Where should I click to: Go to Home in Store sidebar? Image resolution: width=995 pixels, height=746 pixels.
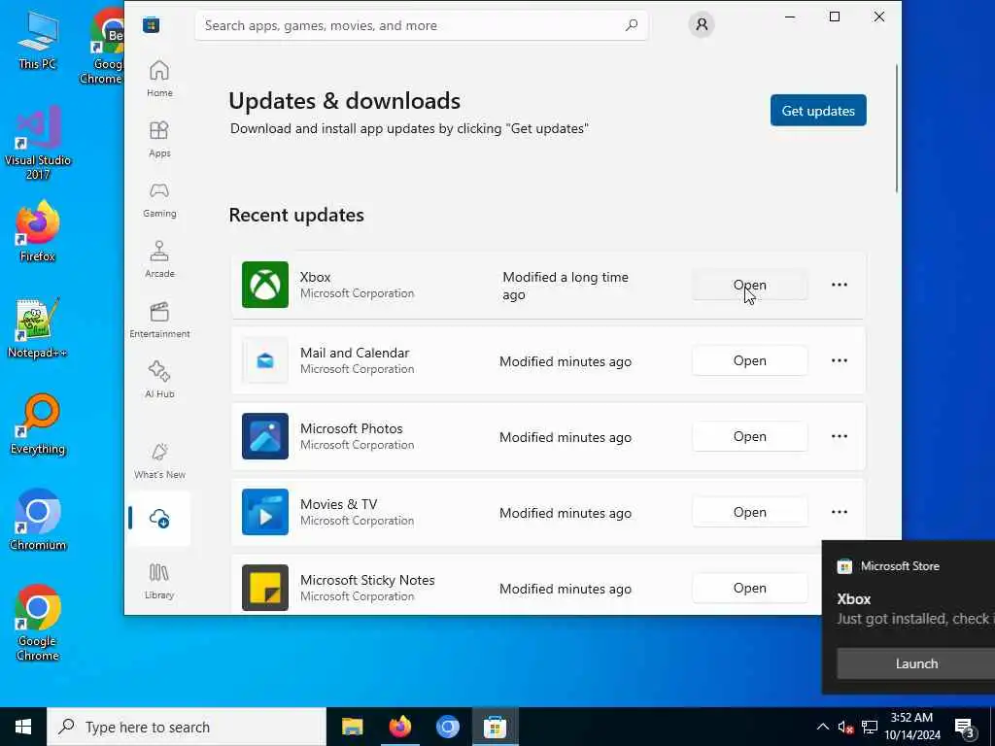coord(159,79)
